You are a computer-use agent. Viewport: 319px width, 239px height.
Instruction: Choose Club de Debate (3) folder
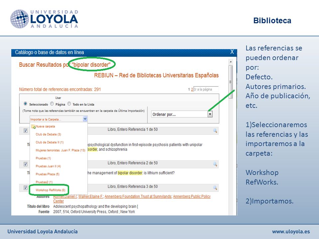[x=49, y=134]
